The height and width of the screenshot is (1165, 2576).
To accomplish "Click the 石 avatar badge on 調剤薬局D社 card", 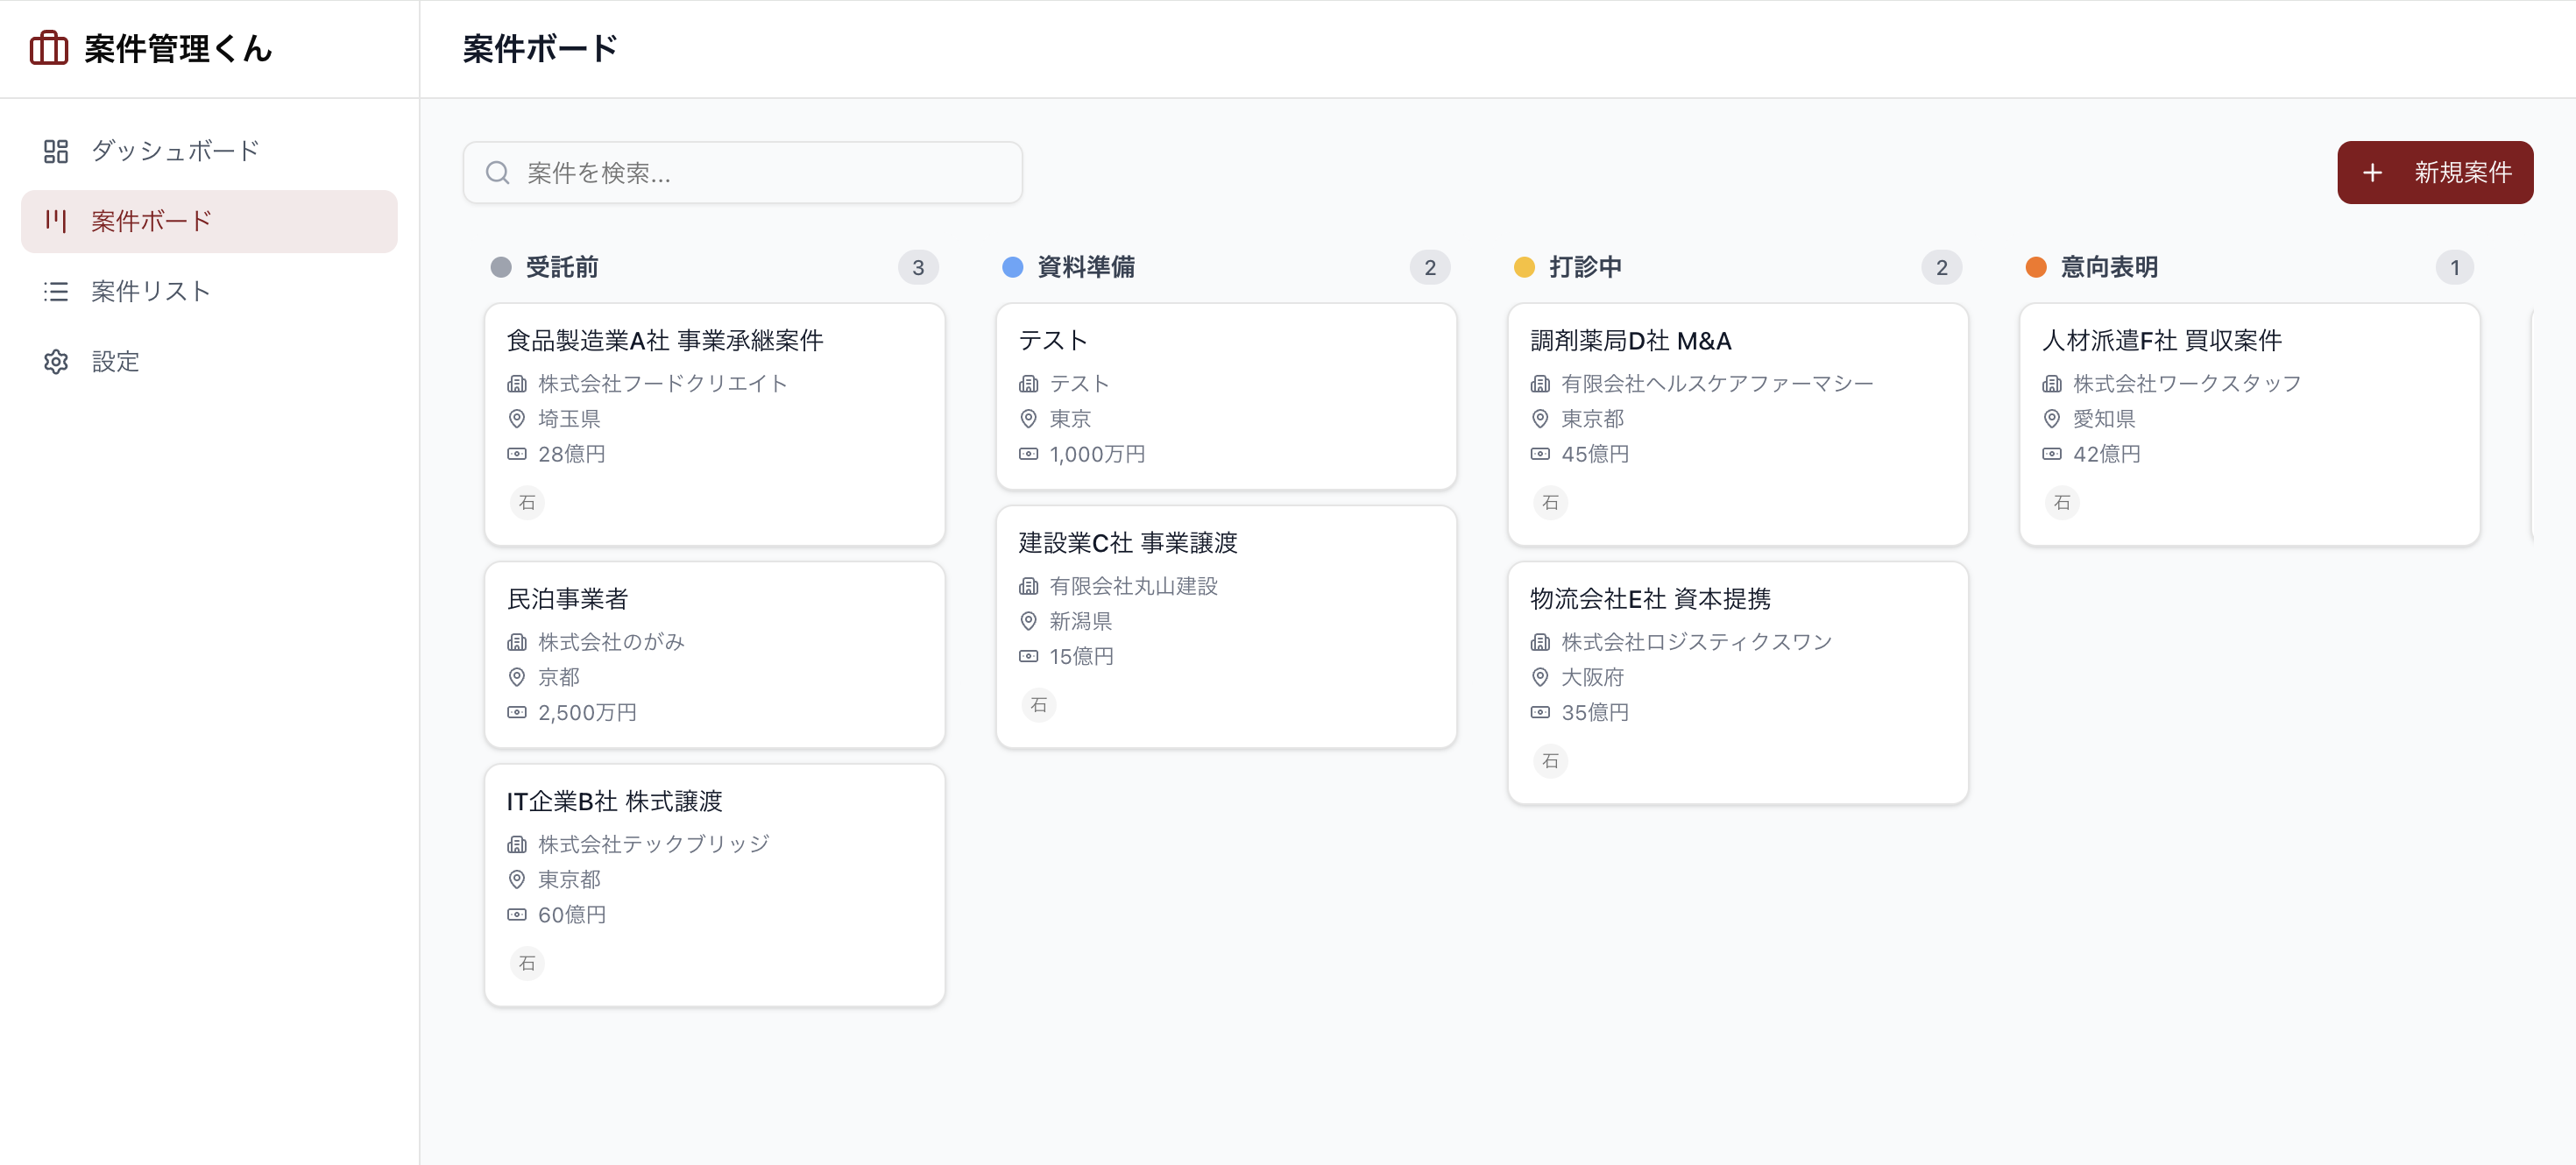I will 1549,503.
